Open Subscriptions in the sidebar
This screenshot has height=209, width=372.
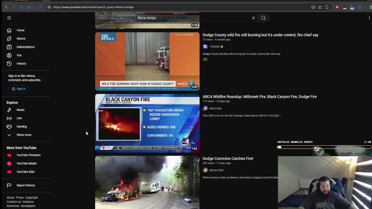pyautogui.click(x=26, y=47)
